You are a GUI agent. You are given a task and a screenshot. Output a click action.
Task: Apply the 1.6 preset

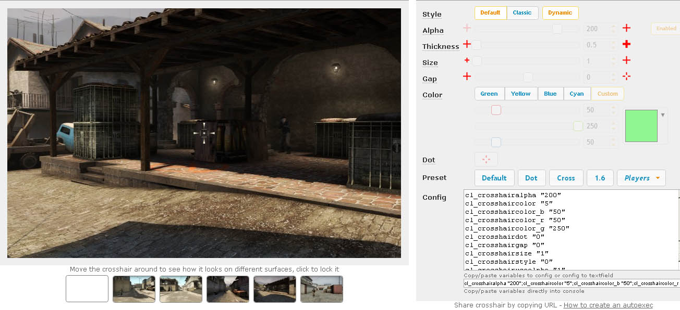click(600, 178)
